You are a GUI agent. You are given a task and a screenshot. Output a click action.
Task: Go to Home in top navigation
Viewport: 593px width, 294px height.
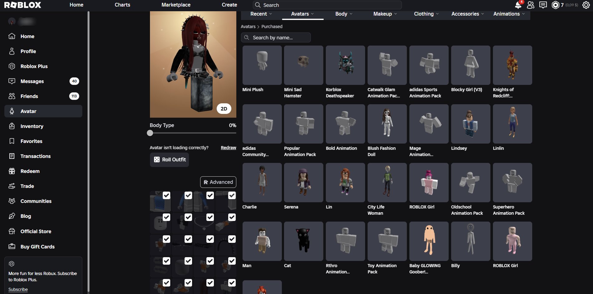tap(76, 5)
